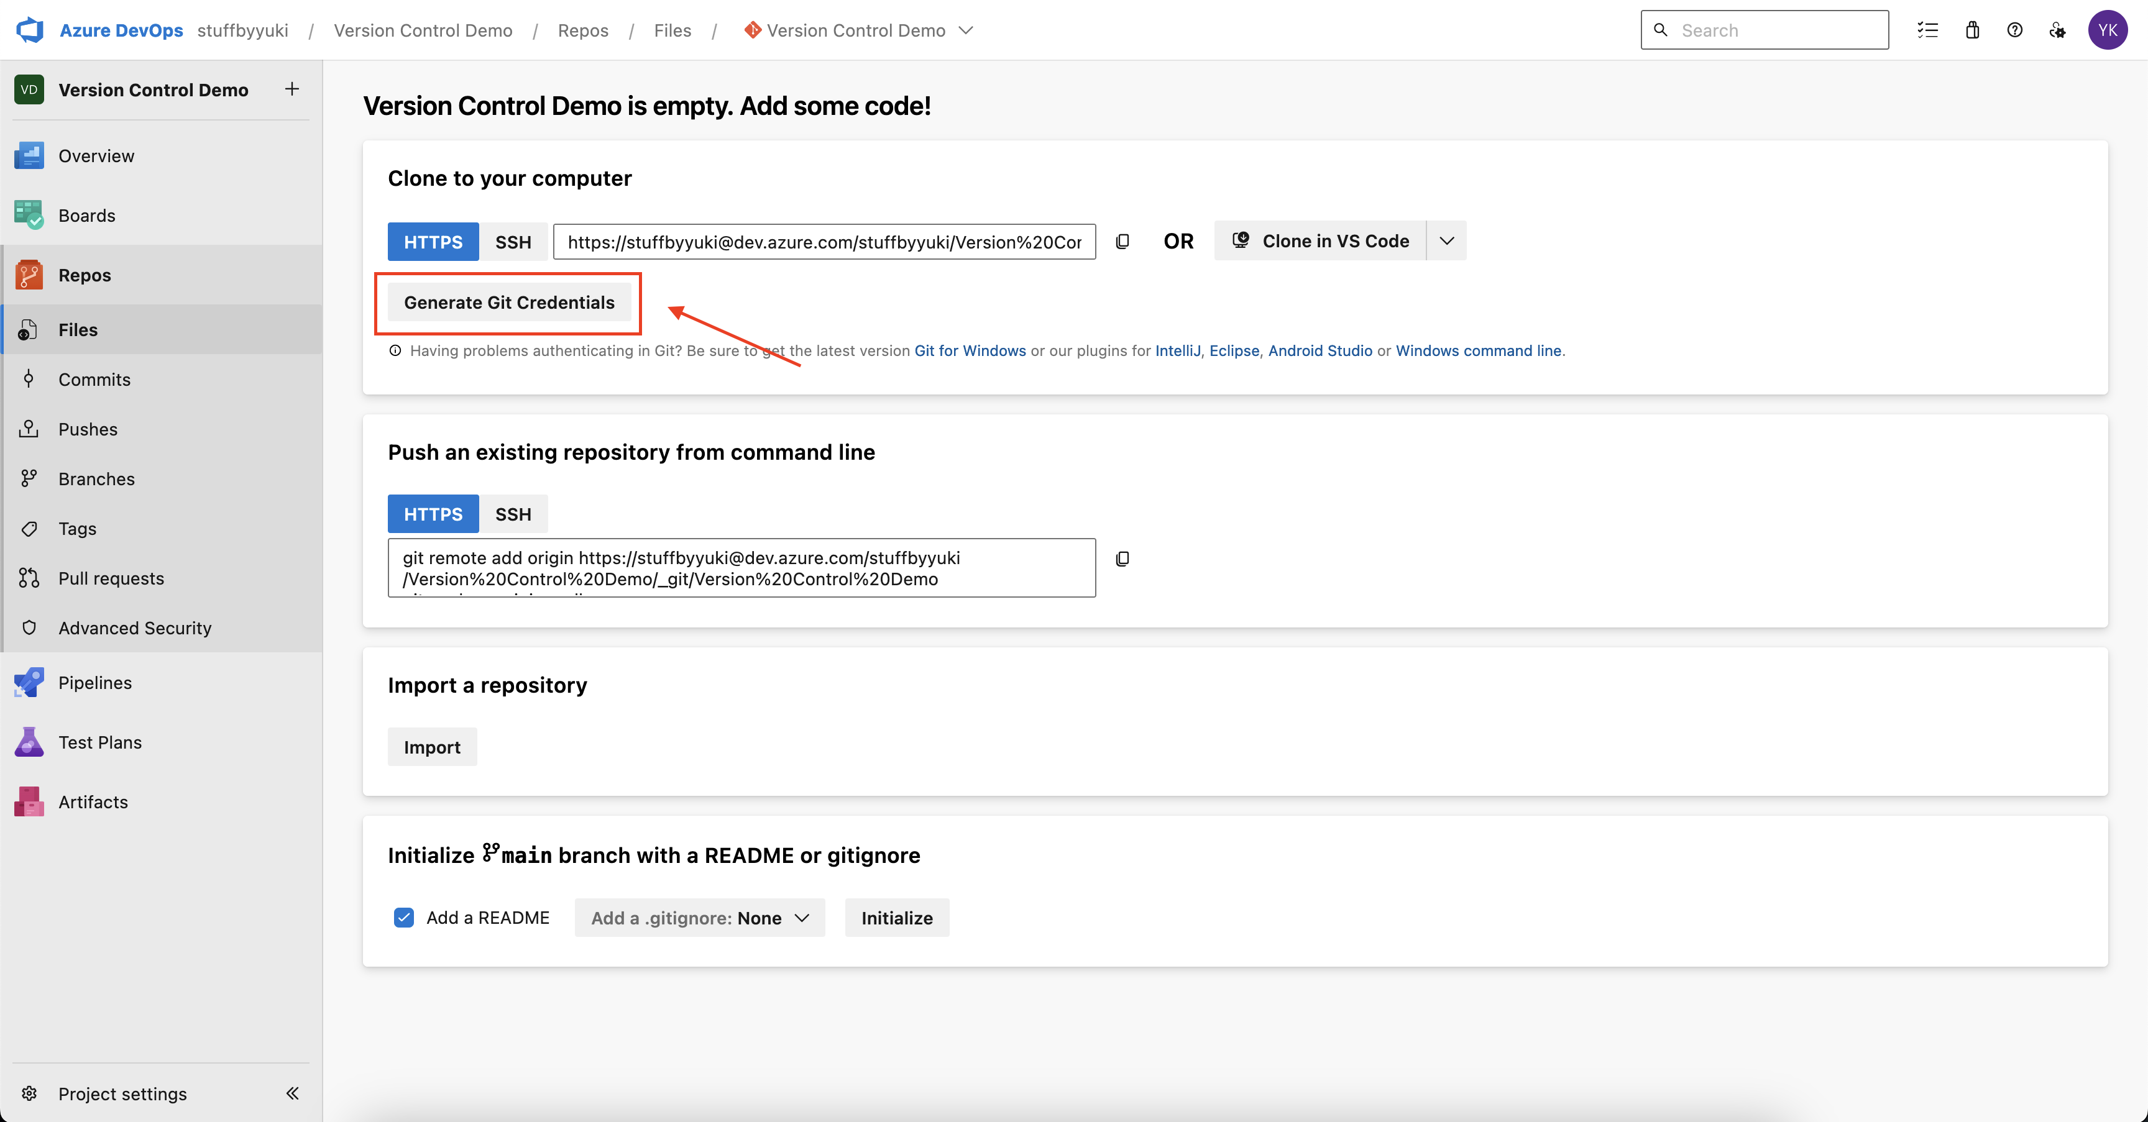Select HTTPS tab under Clone to your computer
2148x1122 pixels.
(433, 242)
